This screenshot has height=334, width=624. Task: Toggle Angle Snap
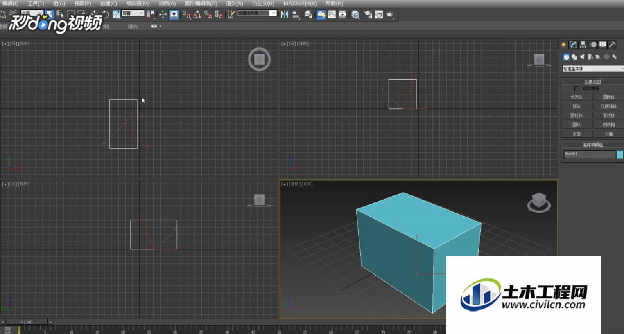tap(197, 15)
